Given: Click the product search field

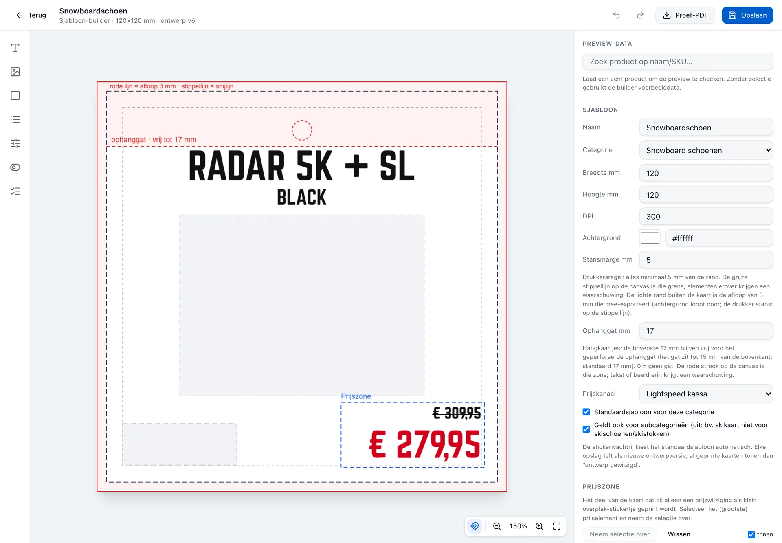Looking at the screenshot, I should click(678, 62).
